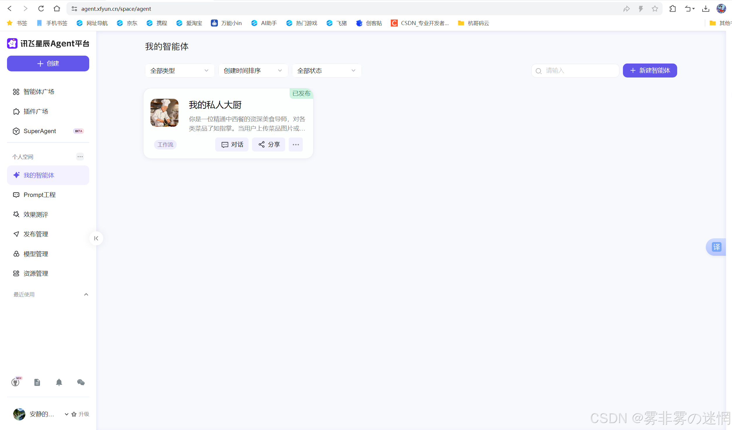Click the three-dot icon next to 个人空间
Image resolution: width=732 pixels, height=430 pixels.
click(x=80, y=157)
